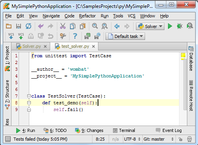Open the Navigate menu
This screenshot has width=198, height=145.
[51, 16]
